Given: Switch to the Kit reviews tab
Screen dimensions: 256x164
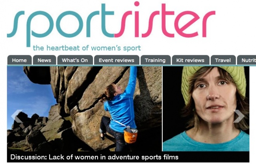Looking at the screenshot, I should pos(190,60).
